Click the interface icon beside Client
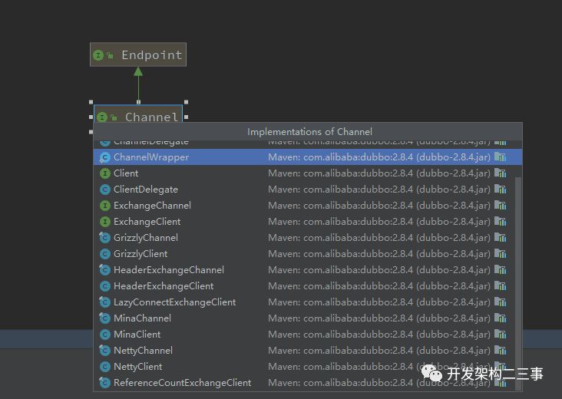Screen dimensions: 562x399 coord(104,173)
